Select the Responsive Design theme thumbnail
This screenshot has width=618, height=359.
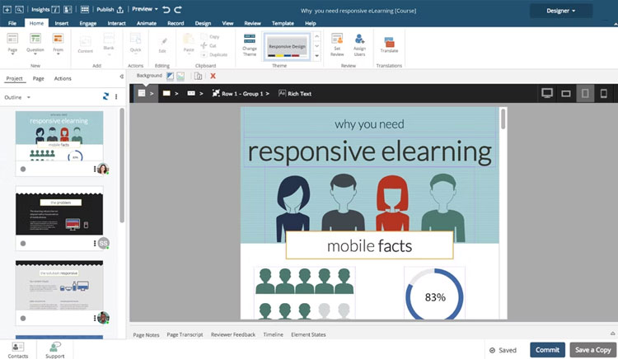coord(288,46)
